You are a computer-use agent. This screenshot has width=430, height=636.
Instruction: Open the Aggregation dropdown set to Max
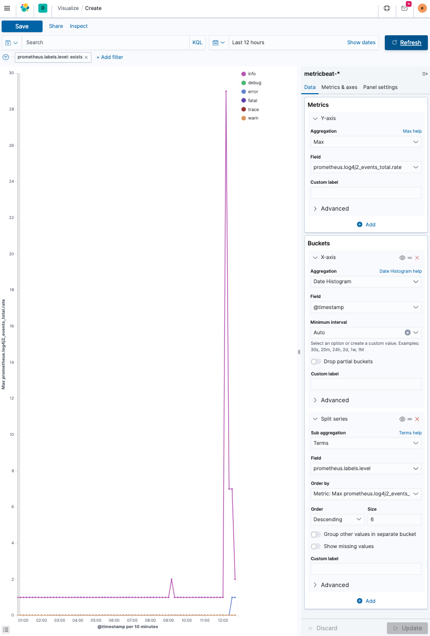[365, 142]
